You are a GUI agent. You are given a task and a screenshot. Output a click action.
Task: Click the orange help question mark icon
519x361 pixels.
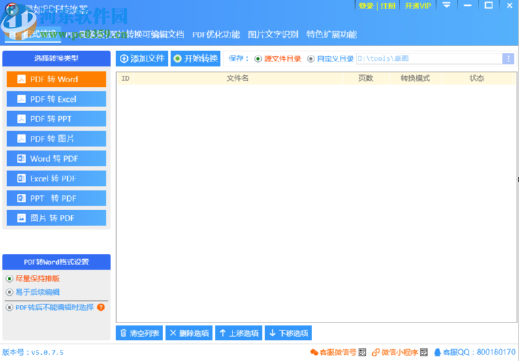(x=101, y=307)
